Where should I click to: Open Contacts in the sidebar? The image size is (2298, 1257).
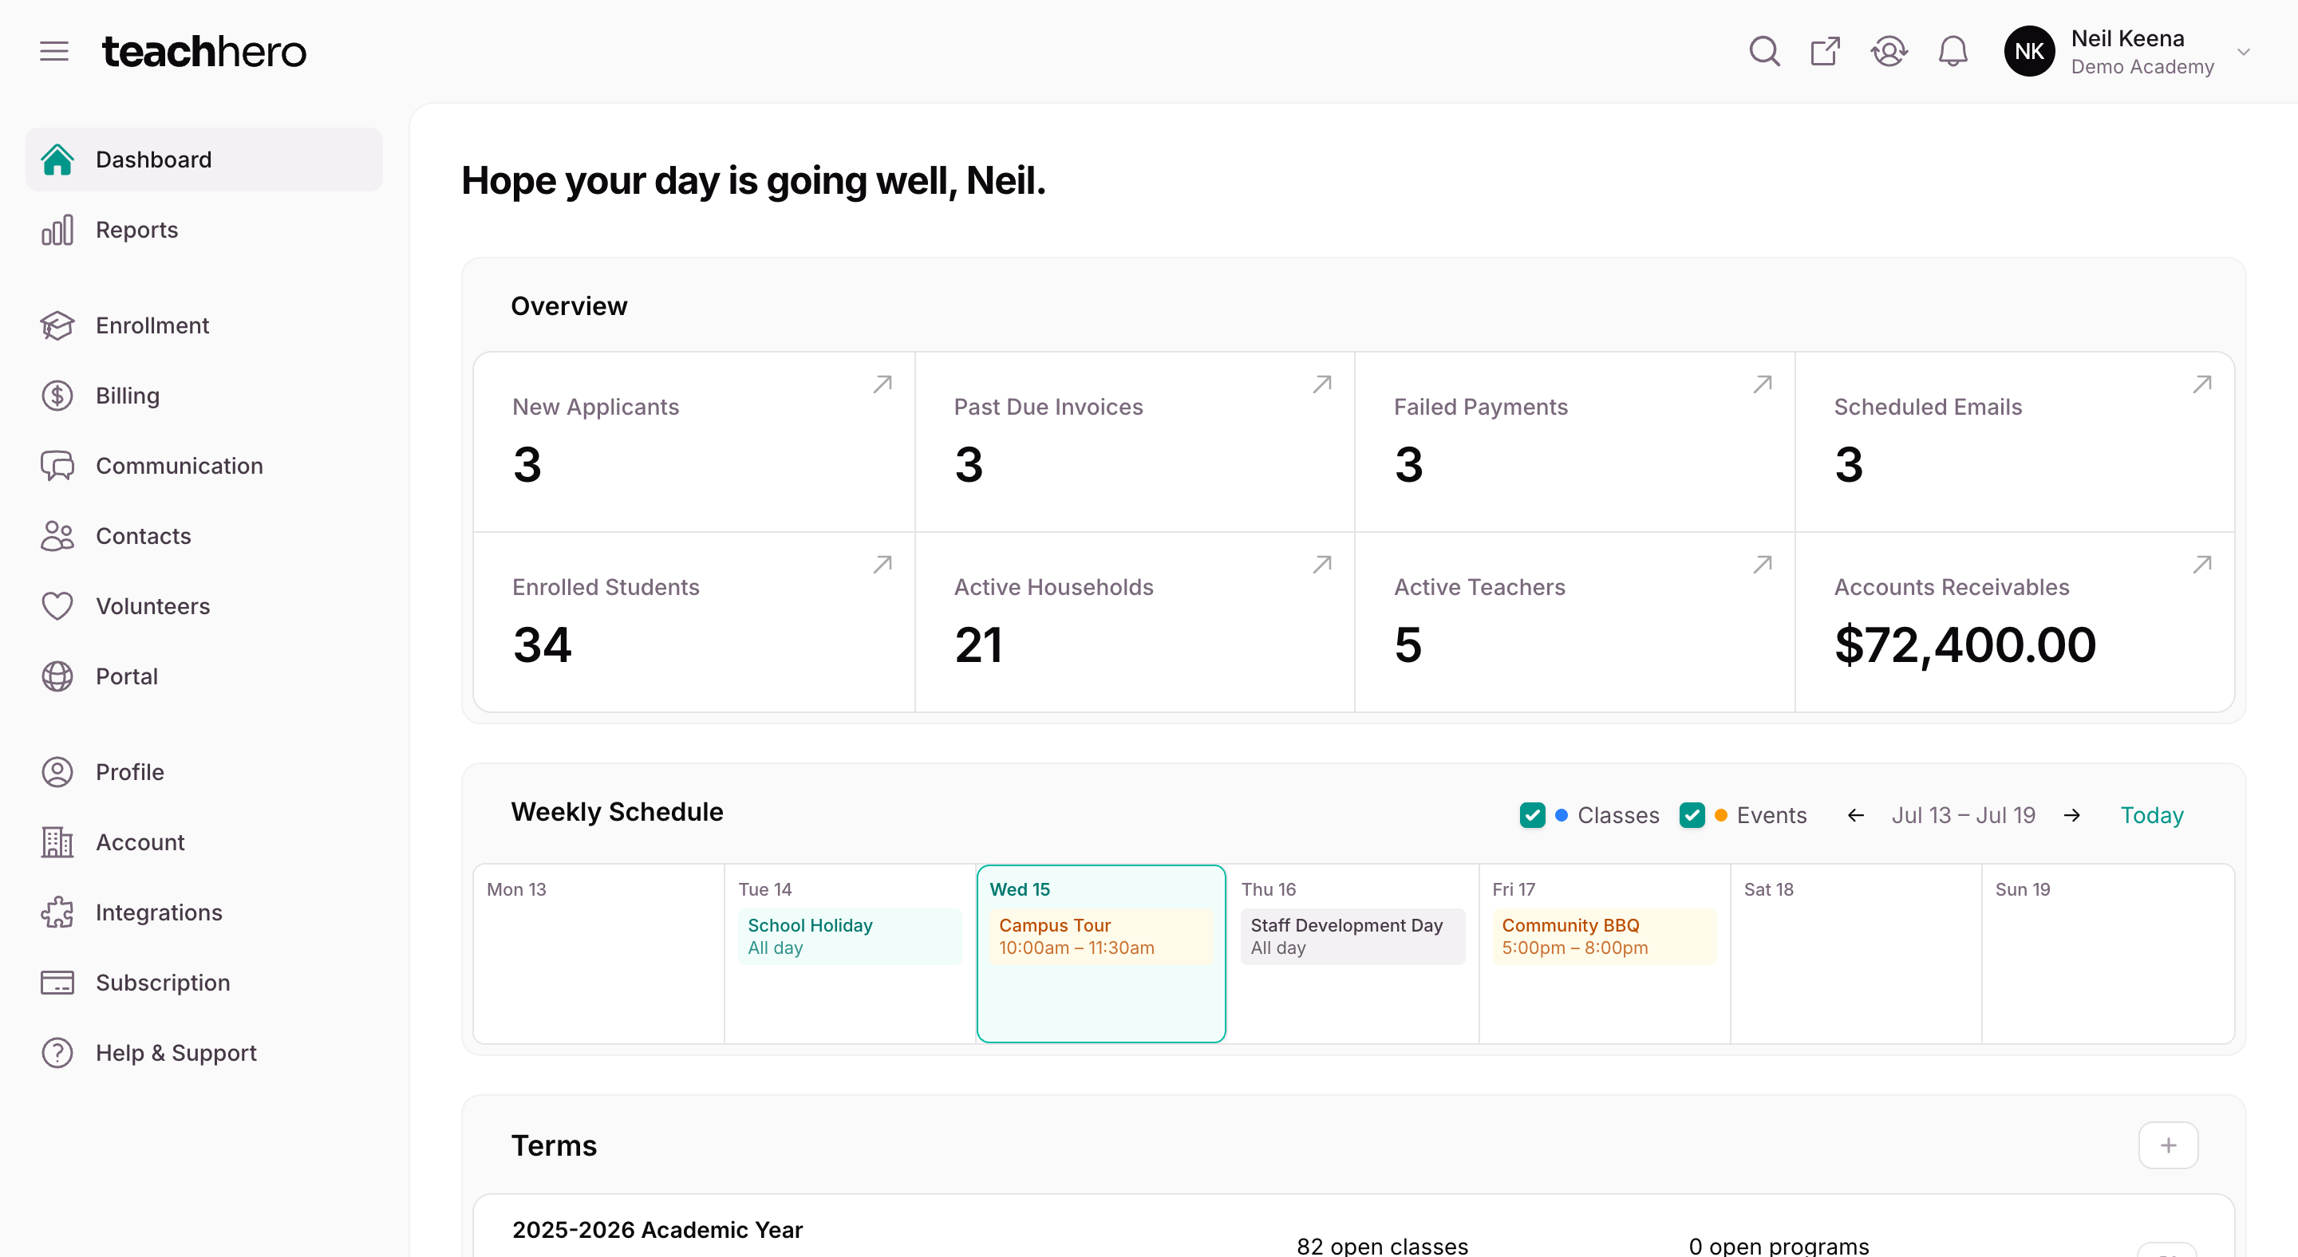coord(204,536)
